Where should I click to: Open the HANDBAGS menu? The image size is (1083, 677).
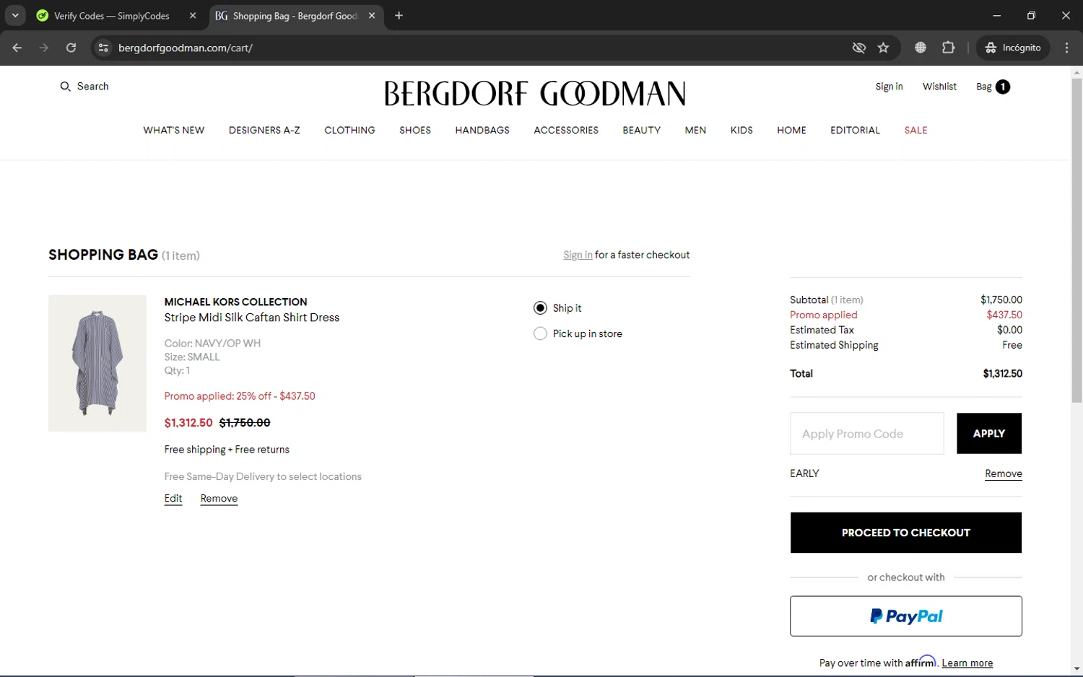[x=482, y=131]
